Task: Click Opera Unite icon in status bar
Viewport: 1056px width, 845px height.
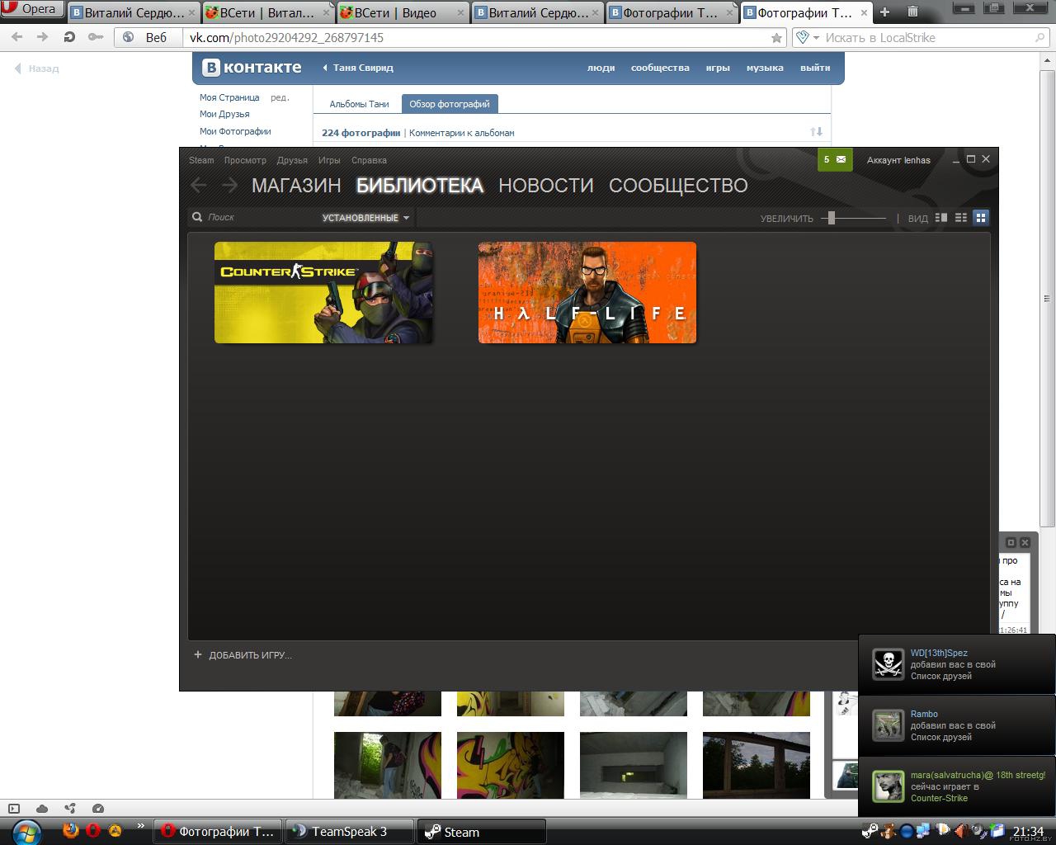Action: click(x=70, y=809)
